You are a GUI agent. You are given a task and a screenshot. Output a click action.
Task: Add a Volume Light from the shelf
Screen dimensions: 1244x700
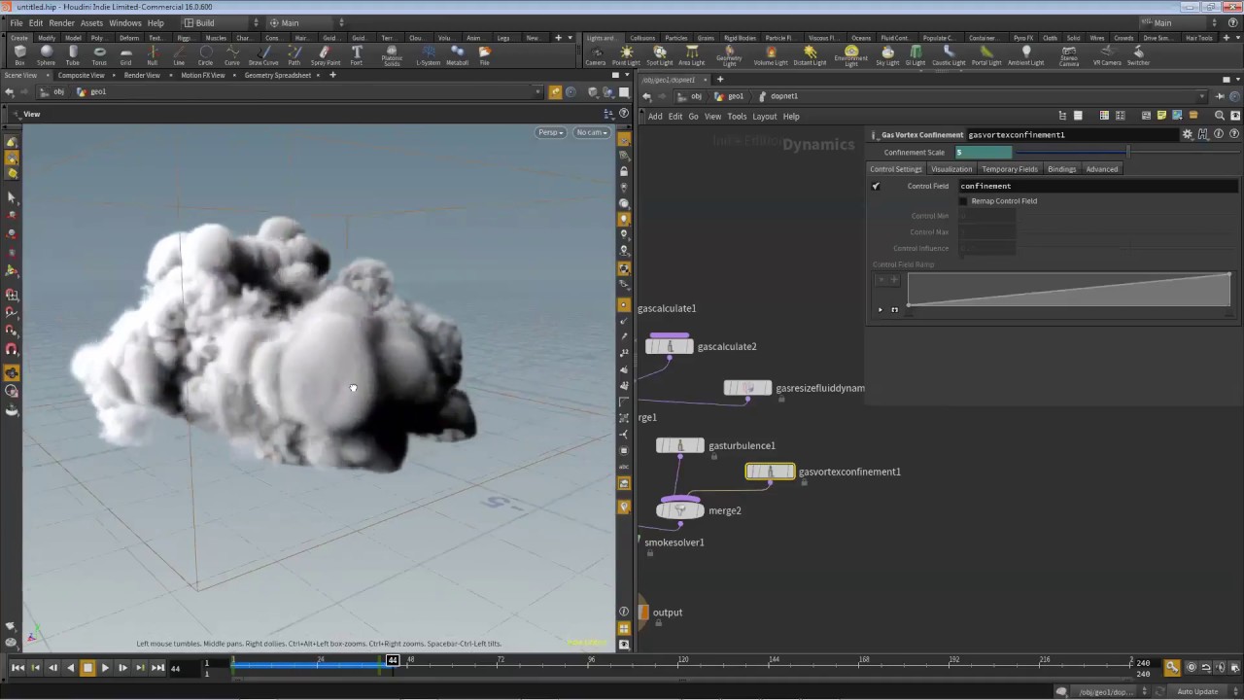(x=771, y=54)
